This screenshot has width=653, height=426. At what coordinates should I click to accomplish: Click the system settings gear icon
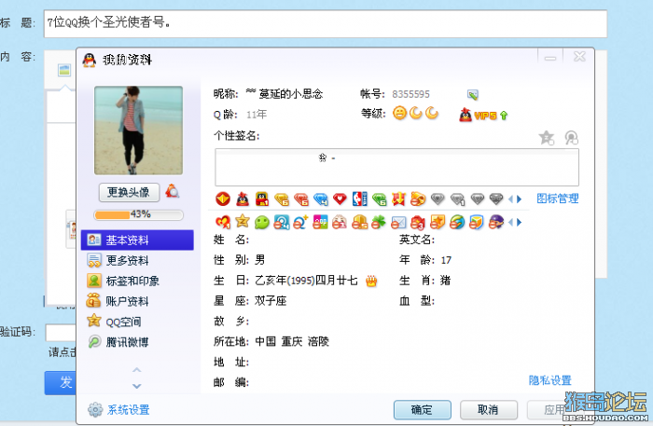(95, 410)
